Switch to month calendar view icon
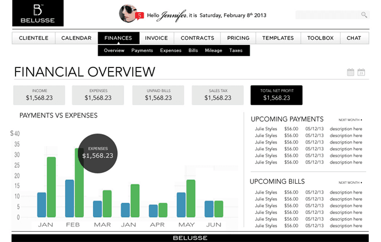Screen dimensions: 381x242 pos(350,72)
